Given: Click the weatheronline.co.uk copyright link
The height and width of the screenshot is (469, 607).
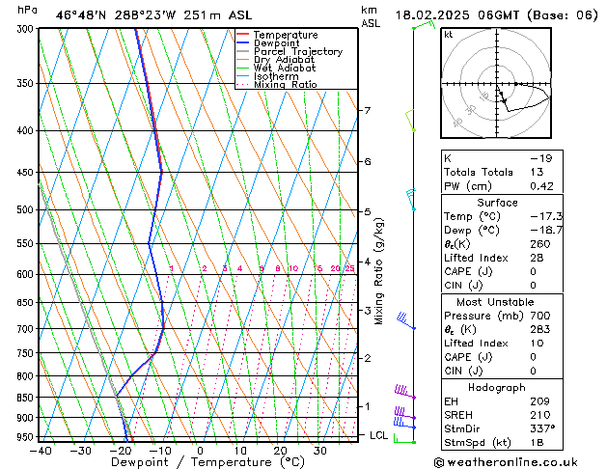Looking at the screenshot, I should pos(506,462).
